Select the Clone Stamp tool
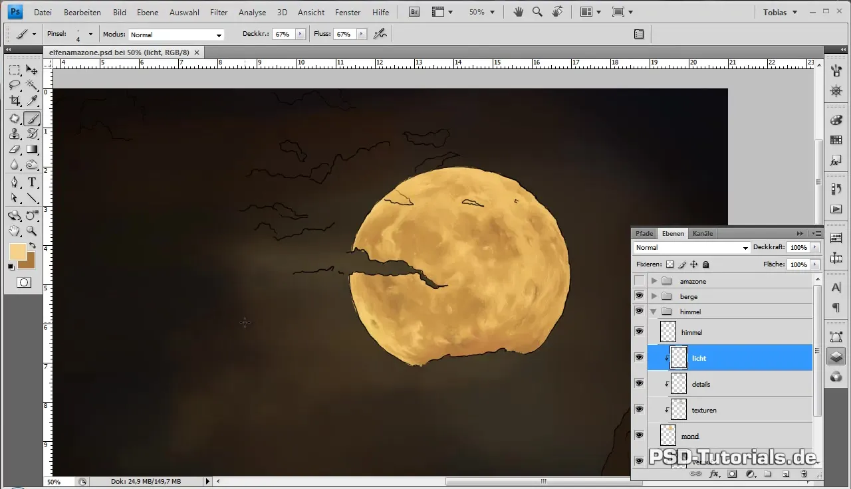Image resolution: width=851 pixels, height=489 pixels. 15,134
